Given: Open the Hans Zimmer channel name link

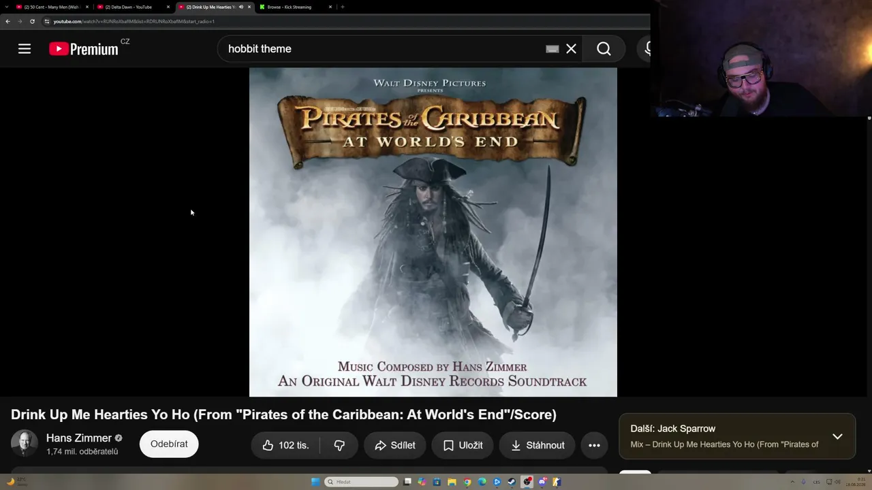Looking at the screenshot, I should tap(79, 438).
